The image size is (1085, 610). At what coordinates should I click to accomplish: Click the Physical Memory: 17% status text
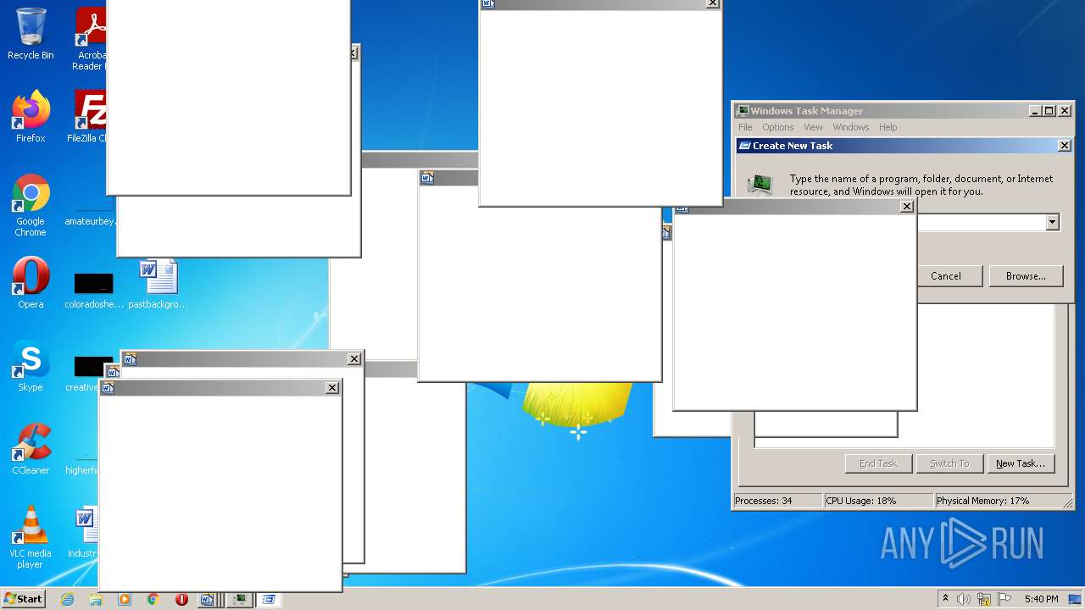[982, 501]
